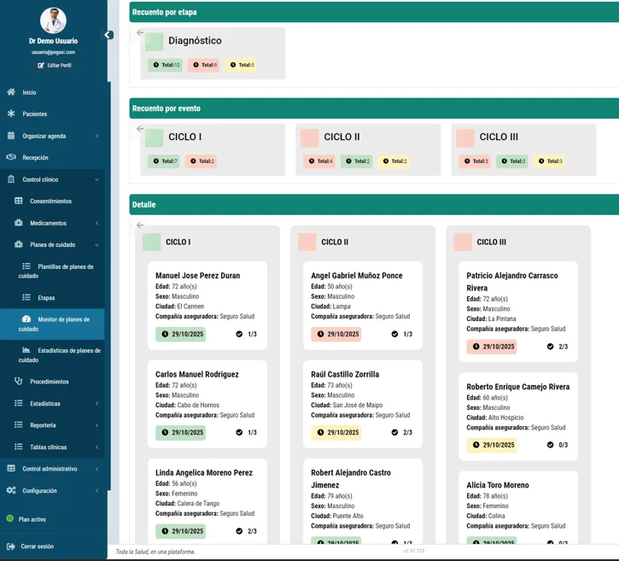Viewport: 619px width, 561px height.
Task: Click Cerrar sesión link
Action: click(x=37, y=546)
